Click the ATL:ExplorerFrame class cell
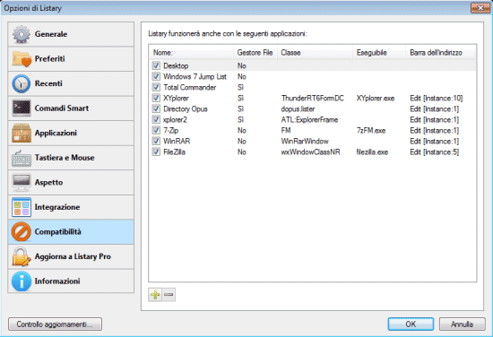493x337 pixels. tap(309, 119)
